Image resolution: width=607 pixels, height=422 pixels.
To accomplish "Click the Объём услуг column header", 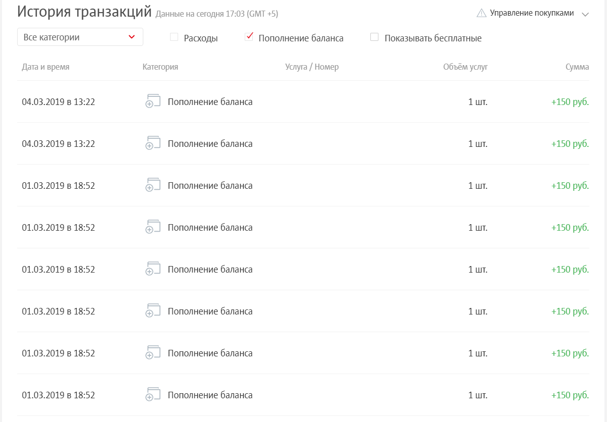I will click(465, 67).
